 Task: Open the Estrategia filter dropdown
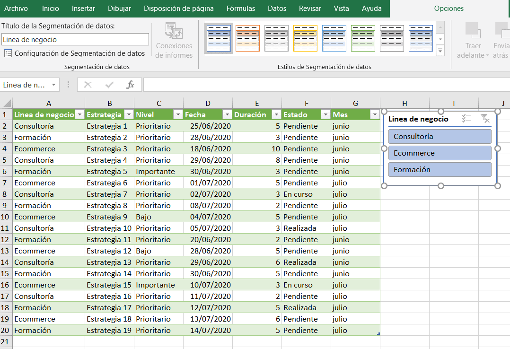(129, 114)
